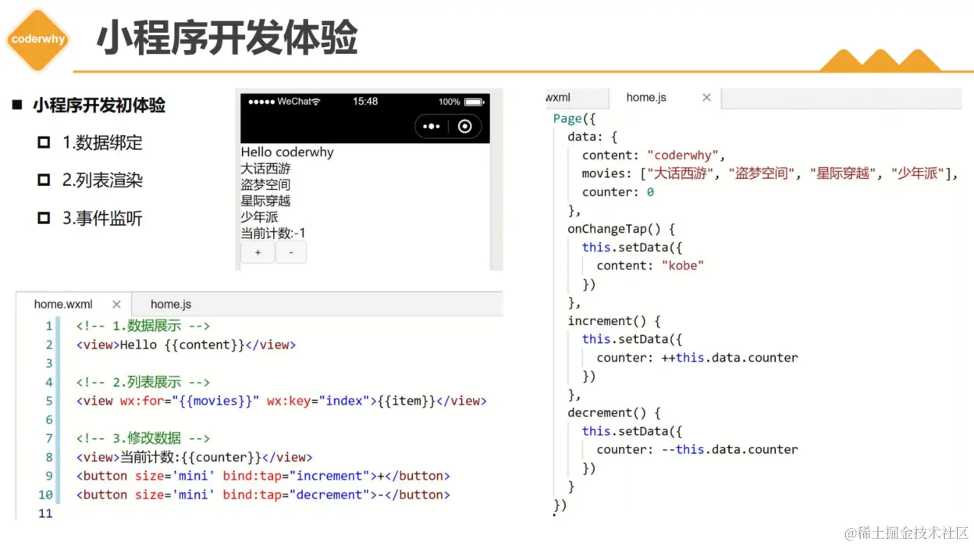
Task: Click the wx:for movies view line
Action: coord(282,401)
